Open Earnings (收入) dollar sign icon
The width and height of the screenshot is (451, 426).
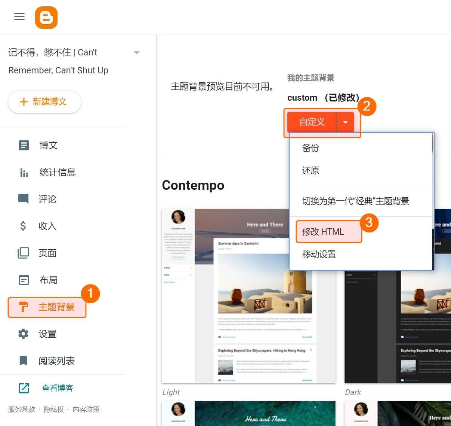tap(23, 226)
